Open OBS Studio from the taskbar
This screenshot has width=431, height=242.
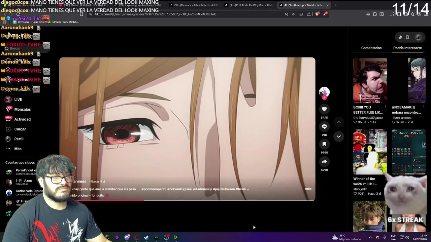(166, 237)
